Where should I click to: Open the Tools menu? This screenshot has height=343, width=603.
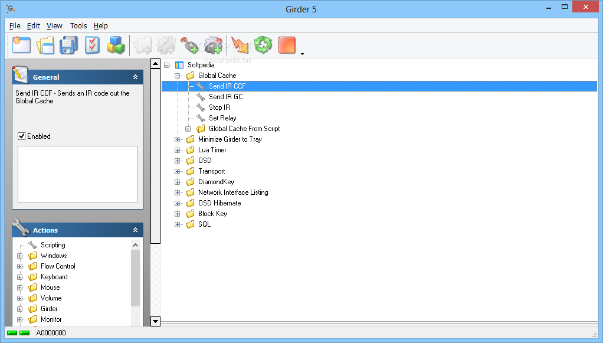tap(78, 26)
